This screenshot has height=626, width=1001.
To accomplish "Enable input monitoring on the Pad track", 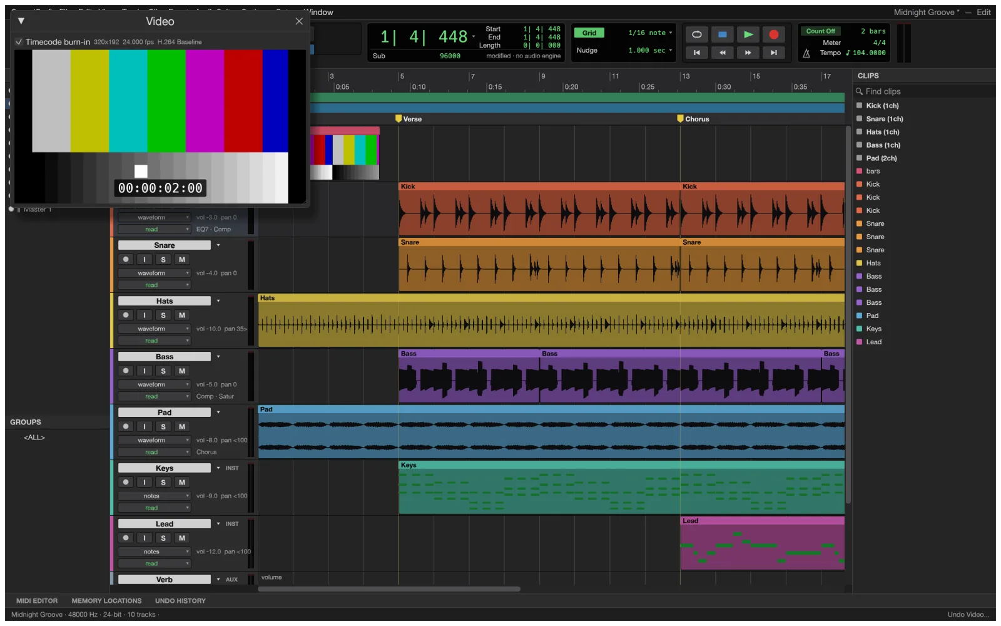I will pyautogui.click(x=145, y=426).
